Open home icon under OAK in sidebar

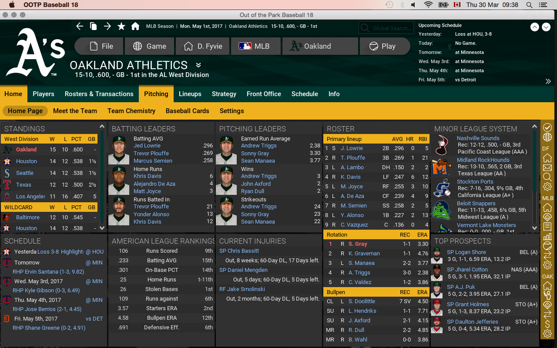[547, 286]
